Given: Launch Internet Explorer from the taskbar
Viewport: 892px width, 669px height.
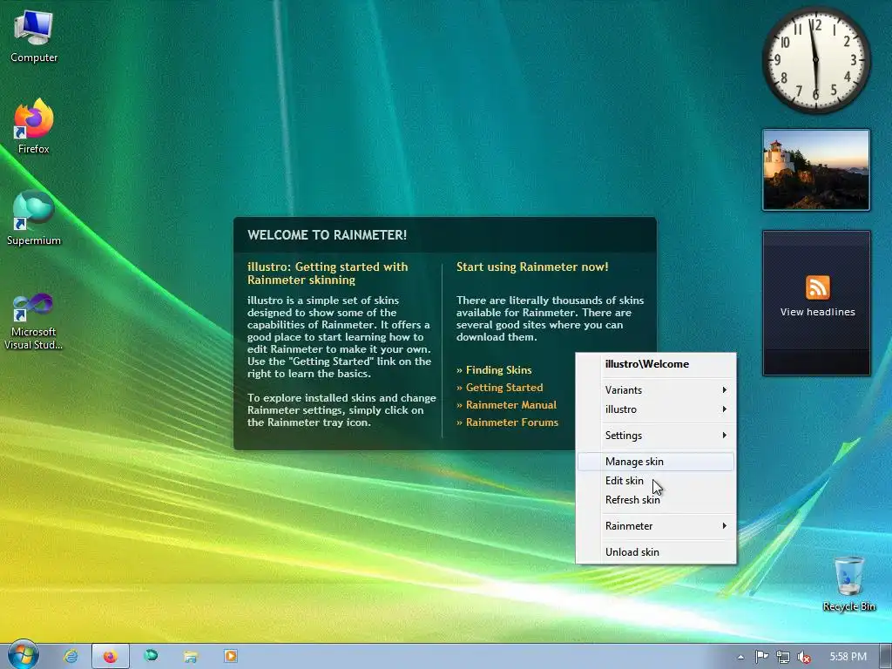Looking at the screenshot, I should (x=71, y=656).
